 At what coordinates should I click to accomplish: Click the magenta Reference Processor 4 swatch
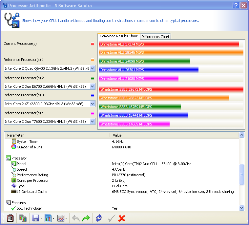[x=92, y=113]
